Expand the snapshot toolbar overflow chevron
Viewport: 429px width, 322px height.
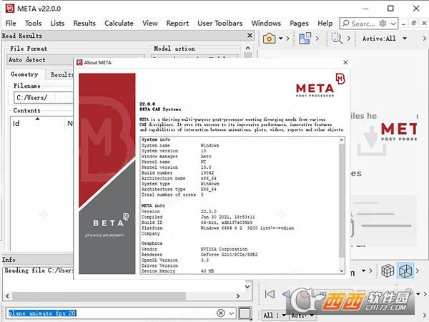pos(288,39)
